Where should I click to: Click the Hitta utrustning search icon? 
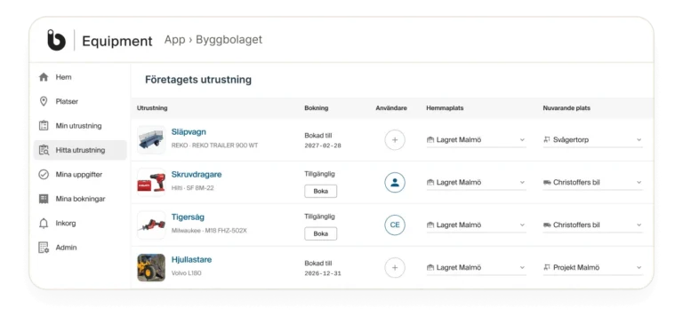pyautogui.click(x=44, y=150)
